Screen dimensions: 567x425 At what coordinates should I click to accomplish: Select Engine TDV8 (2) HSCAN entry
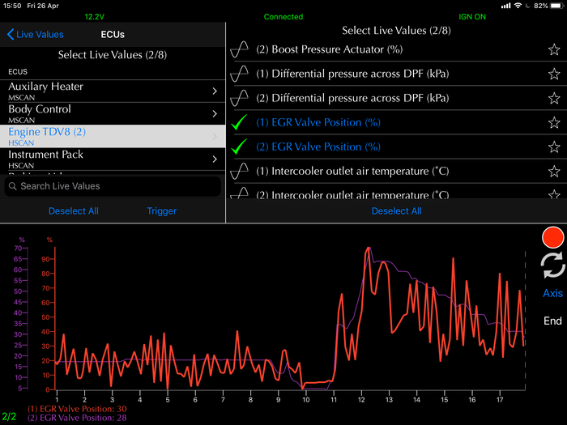[113, 136]
